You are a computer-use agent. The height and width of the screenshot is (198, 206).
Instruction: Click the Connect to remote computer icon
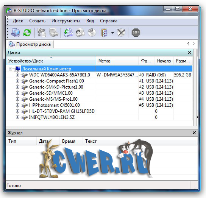16,33
